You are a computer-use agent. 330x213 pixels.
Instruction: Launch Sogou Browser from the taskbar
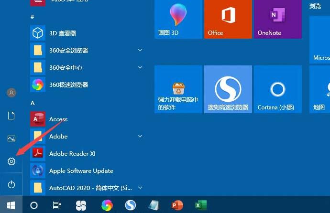[130, 205]
